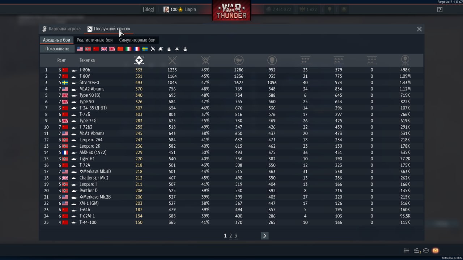Select T-80Б row

[x=231, y=70]
